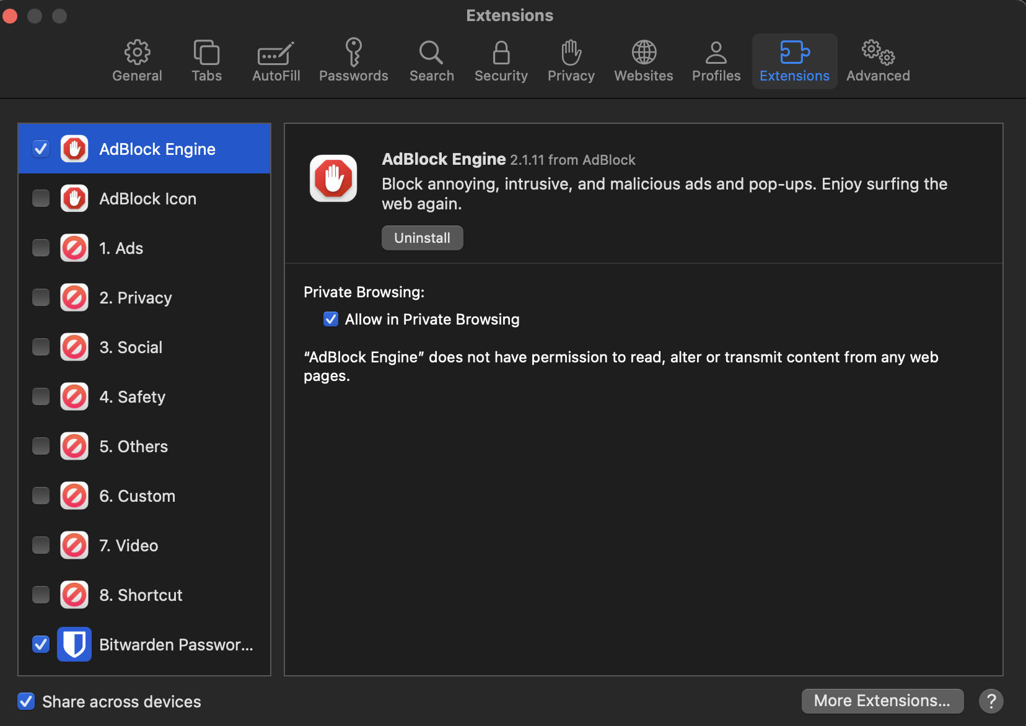Screen dimensions: 1026x726
Task: Click the "AdBlock Engine" sidebar row label
Action: pyautogui.click(x=157, y=149)
